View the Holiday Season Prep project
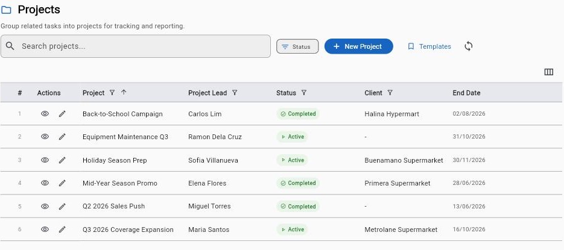Screen dimensions: 564x250 [x=45, y=160]
